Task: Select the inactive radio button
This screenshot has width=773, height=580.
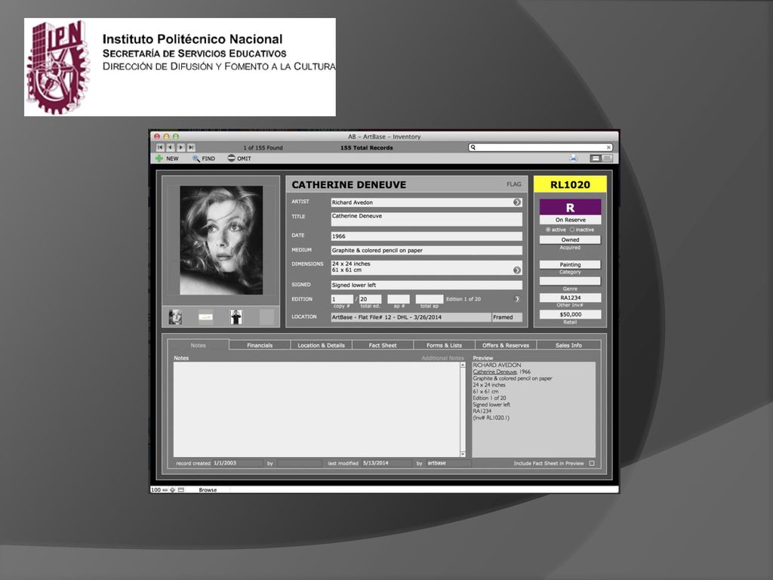Action: coord(572,230)
